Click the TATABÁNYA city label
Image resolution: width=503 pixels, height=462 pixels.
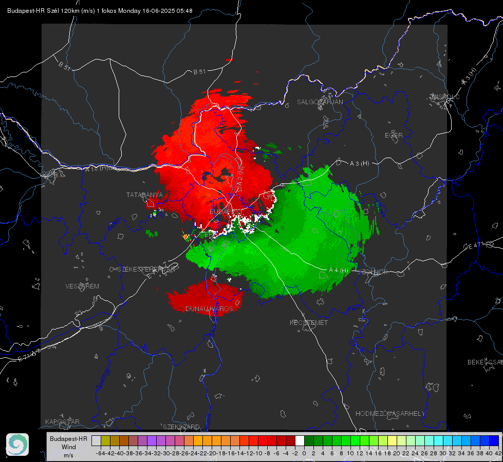click(144, 195)
